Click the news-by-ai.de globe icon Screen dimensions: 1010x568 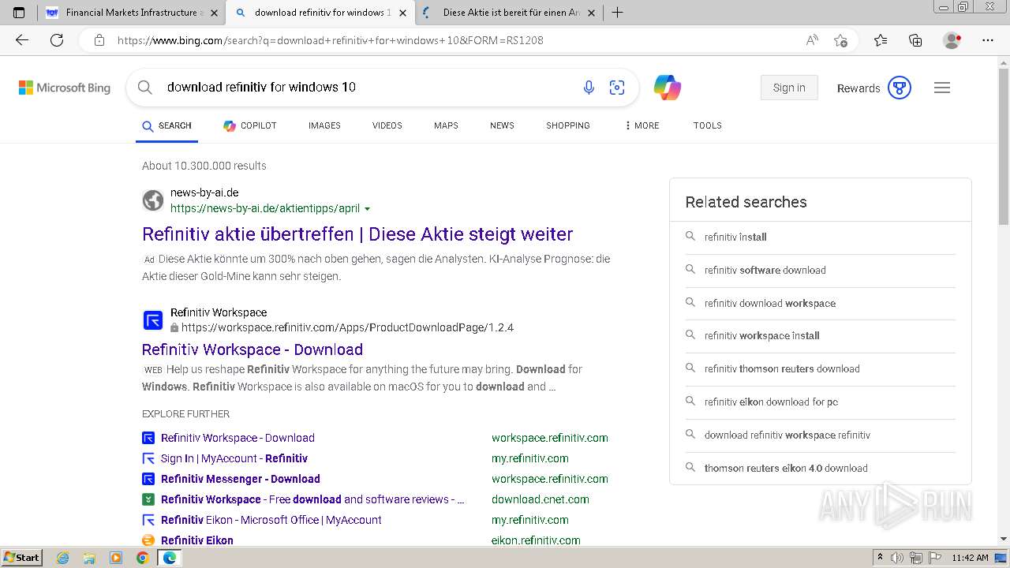coord(153,200)
